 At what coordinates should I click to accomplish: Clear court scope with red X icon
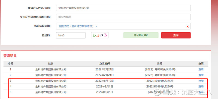click(x=187, y=27)
